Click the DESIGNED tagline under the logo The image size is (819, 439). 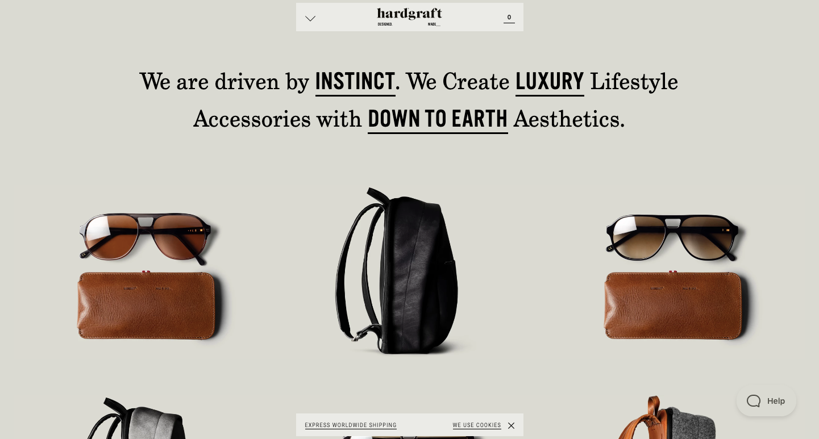(x=385, y=24)
